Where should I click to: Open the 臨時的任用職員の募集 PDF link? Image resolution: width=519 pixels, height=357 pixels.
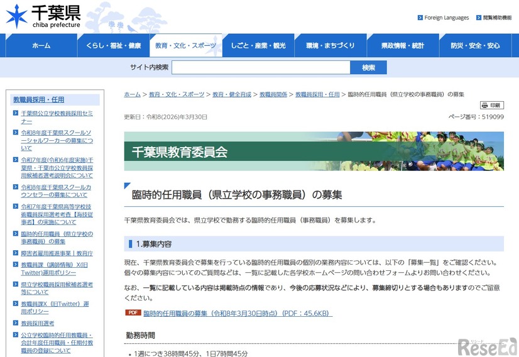238,313
